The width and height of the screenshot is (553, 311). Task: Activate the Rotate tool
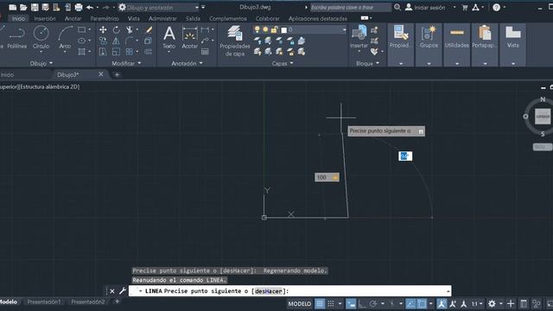click(117, 30)
